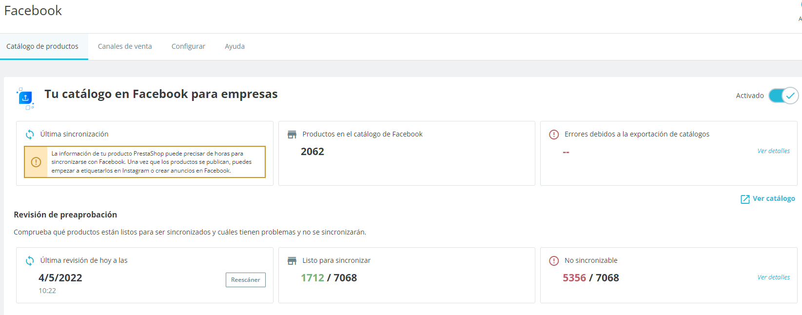Click the alert icon next to No sincronizable
Viewport: 802px width, 315px height.
point(554,261)
